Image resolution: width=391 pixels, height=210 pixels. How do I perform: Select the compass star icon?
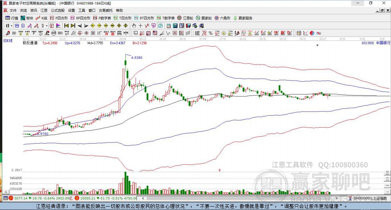[86, 33]
